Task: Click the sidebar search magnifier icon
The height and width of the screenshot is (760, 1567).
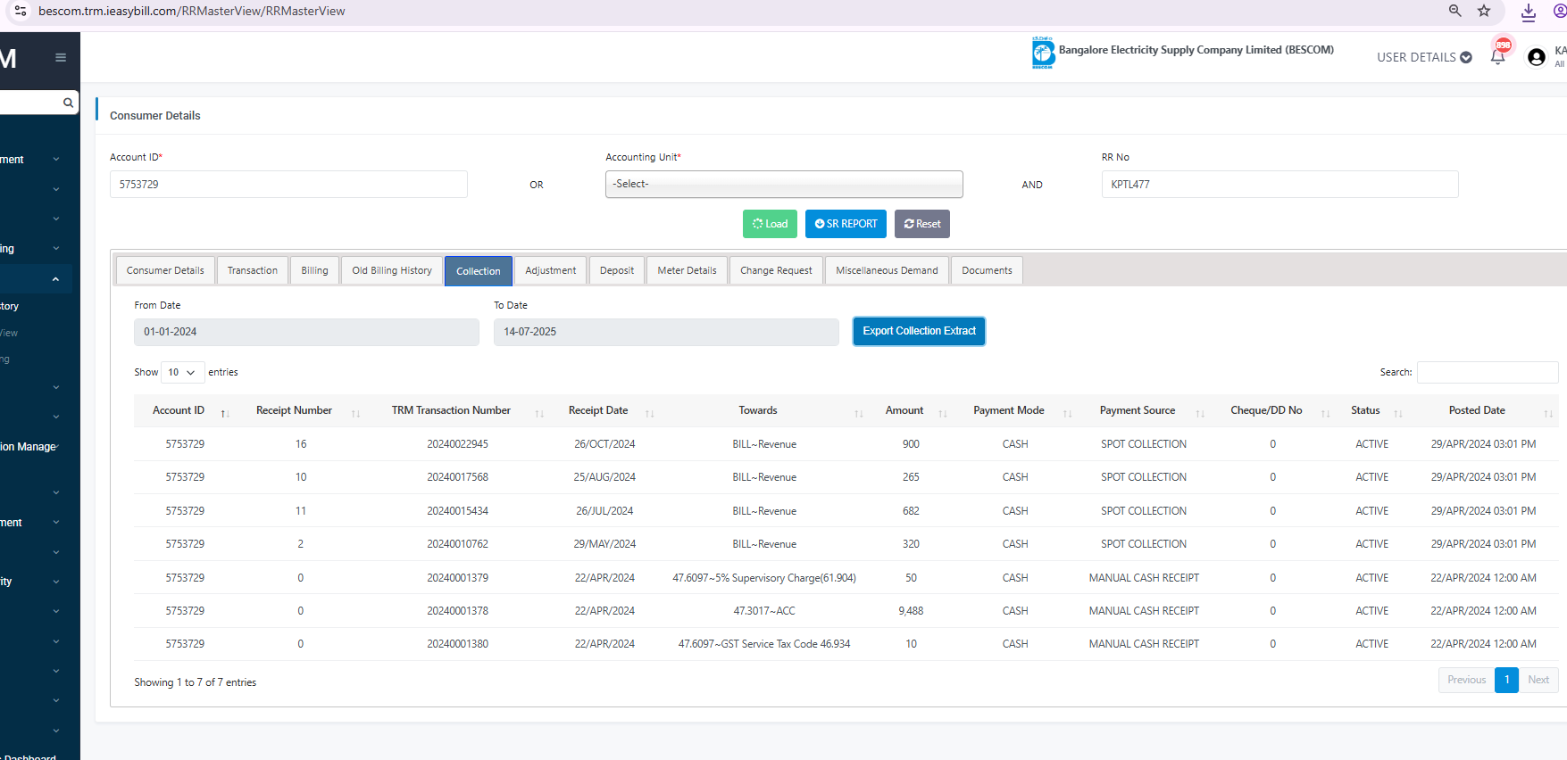Action: pos(68,103)
